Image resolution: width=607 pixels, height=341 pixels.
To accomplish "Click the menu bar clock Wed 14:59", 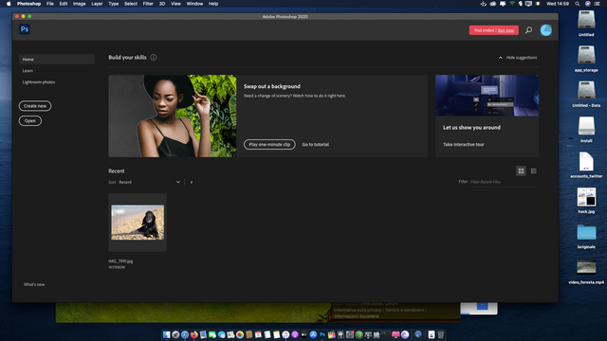I will tap(558, 4).
